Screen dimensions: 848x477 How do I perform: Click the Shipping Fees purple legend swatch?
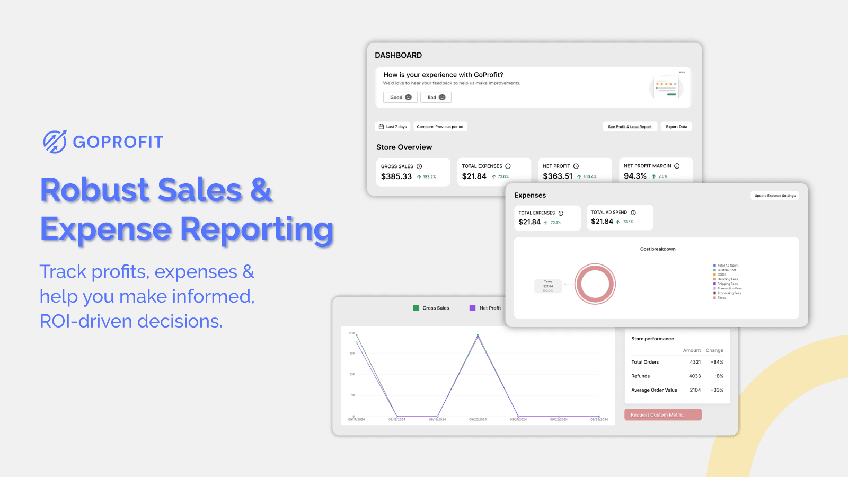(x=714, y=284)
